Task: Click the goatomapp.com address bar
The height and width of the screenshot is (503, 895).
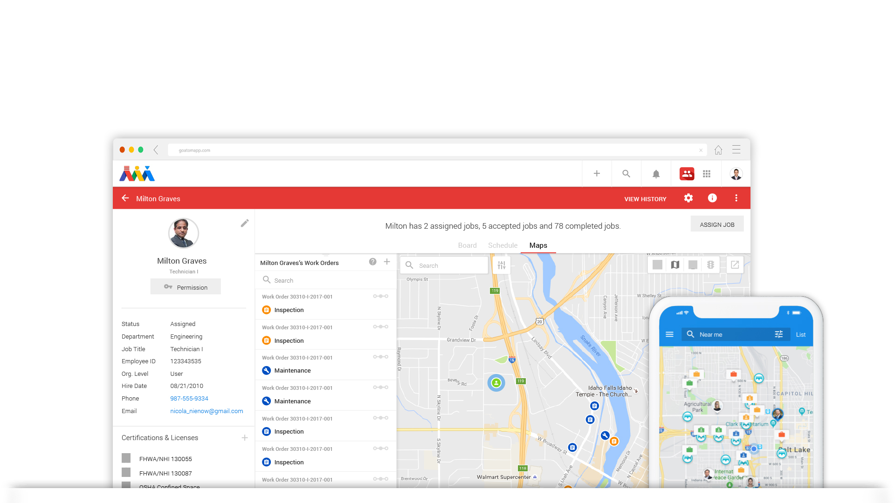Action: point(437,150)
